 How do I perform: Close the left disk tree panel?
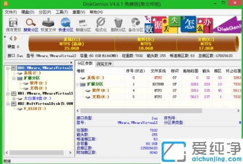(71, 63)
